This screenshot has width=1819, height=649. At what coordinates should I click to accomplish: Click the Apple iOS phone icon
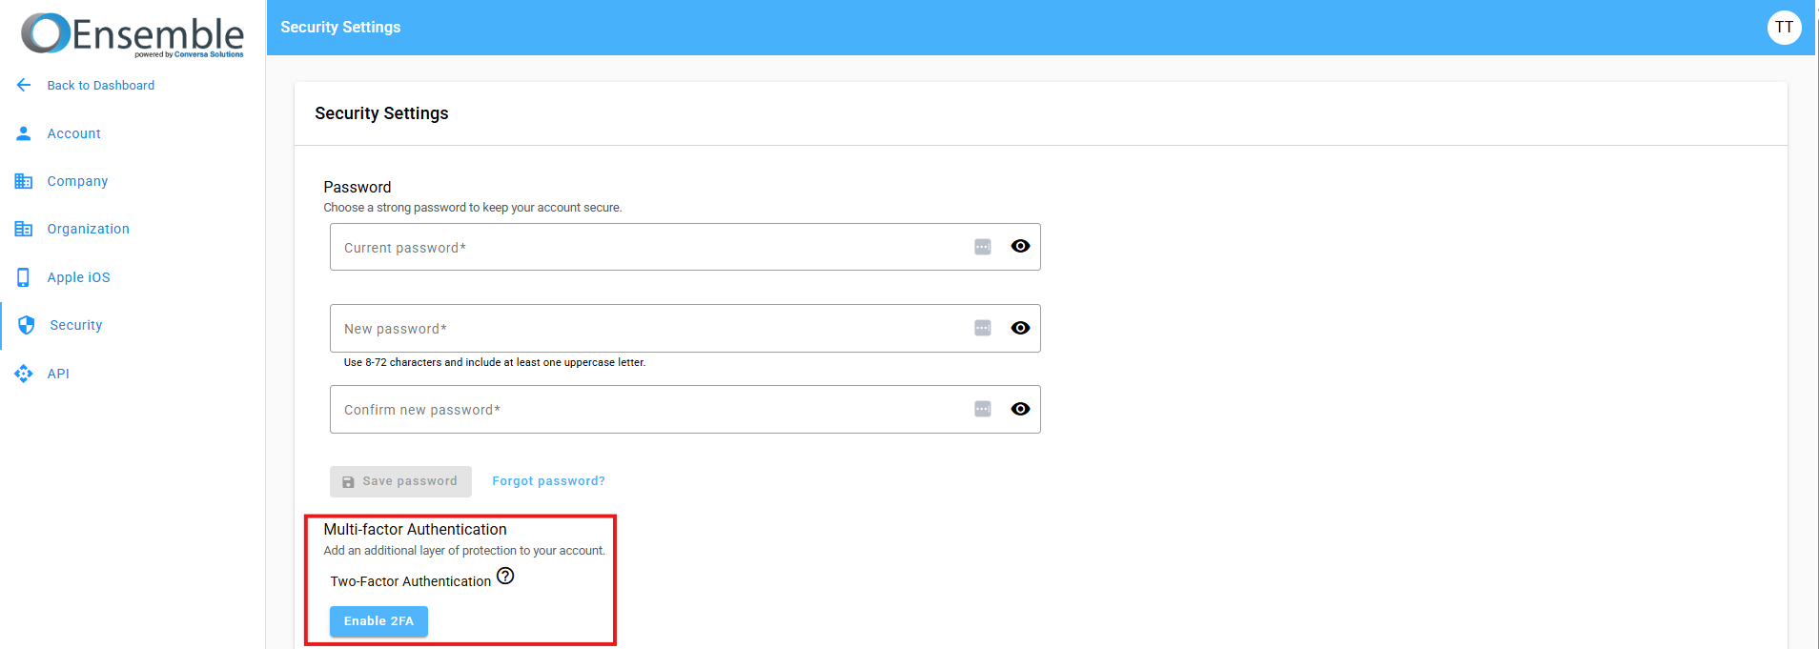pos(24,277)
